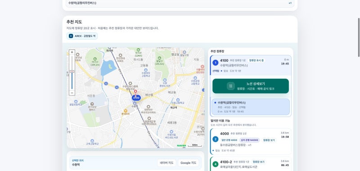Screen dimensions: 360x171
Task: Click the 팔달구청 map icon
Action: coord(184,52)
